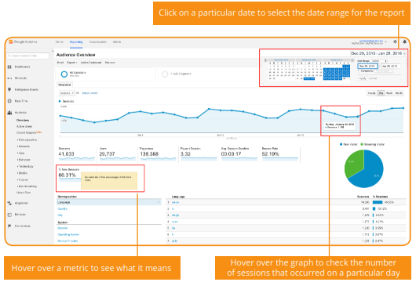Viewport: 416px width, 282px height.
Task: Click the Conversions flag icon
Action: click(9, 226)
